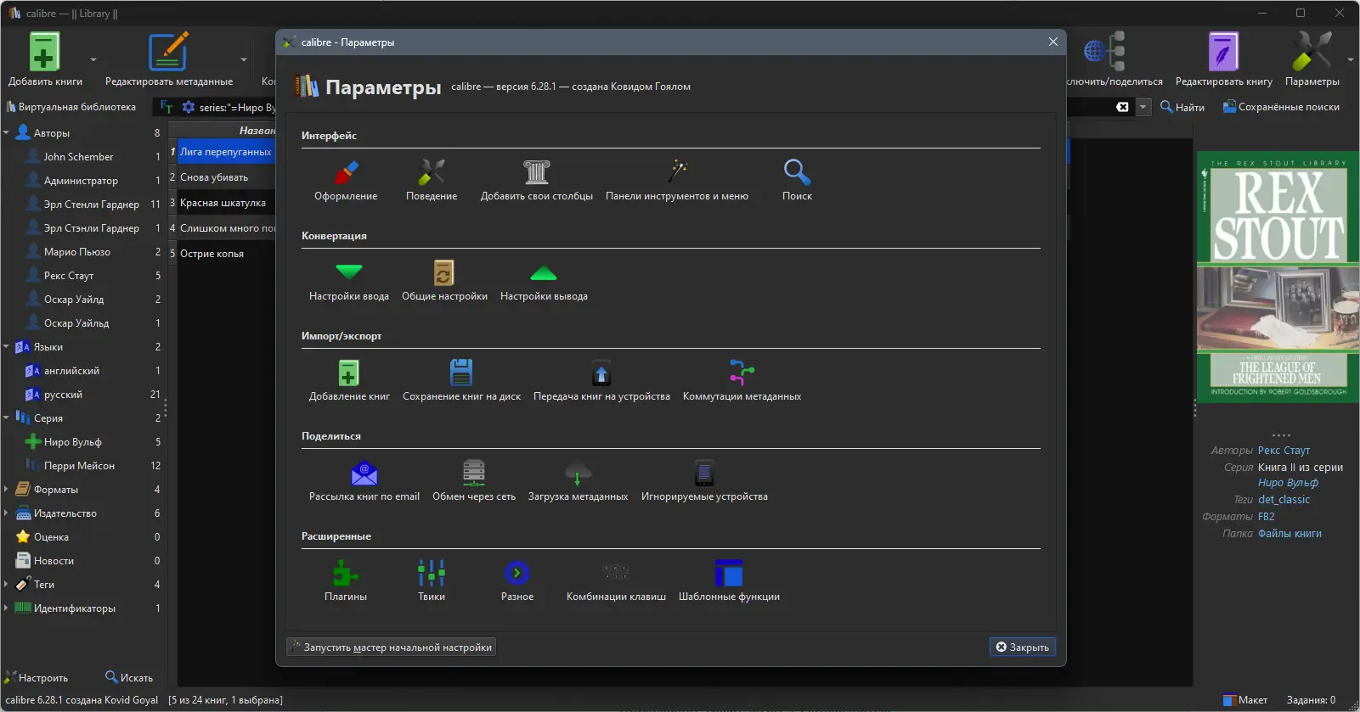Open Редактировать метаданные dropdown arrow

coord(244,60)
